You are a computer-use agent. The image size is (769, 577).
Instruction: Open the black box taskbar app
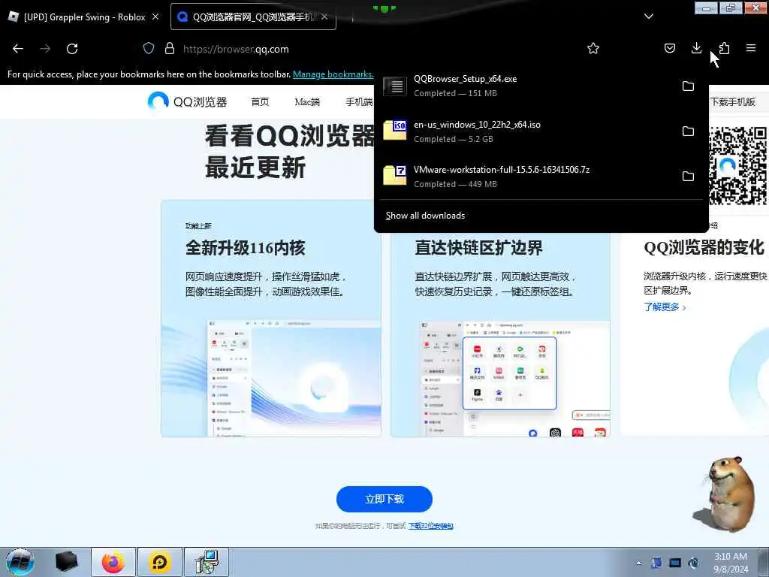pos(66,562)
